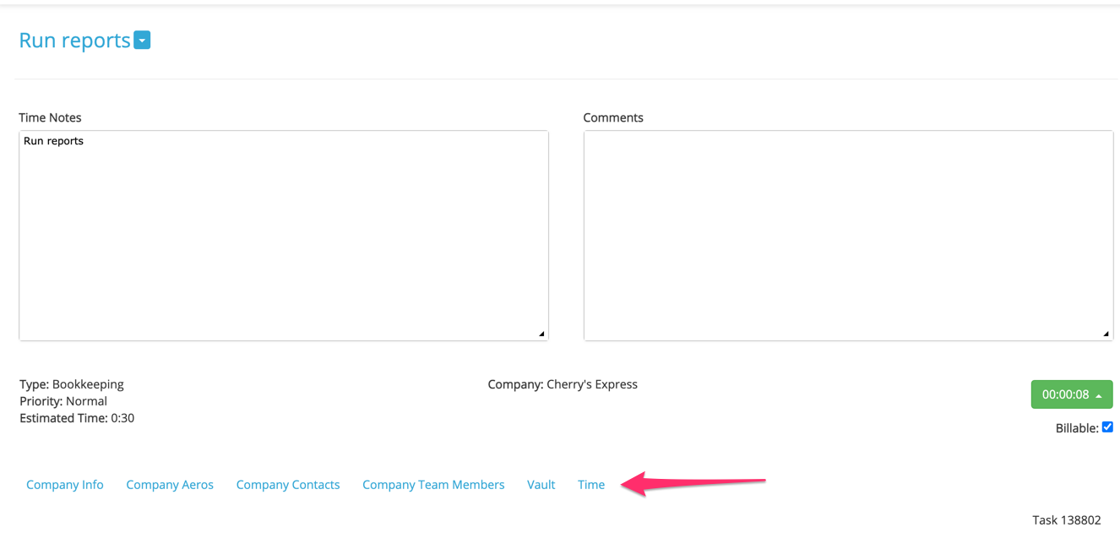Toggle the Billable checkbox
Screen dimensions: 1120x560
coord(1107,427)
